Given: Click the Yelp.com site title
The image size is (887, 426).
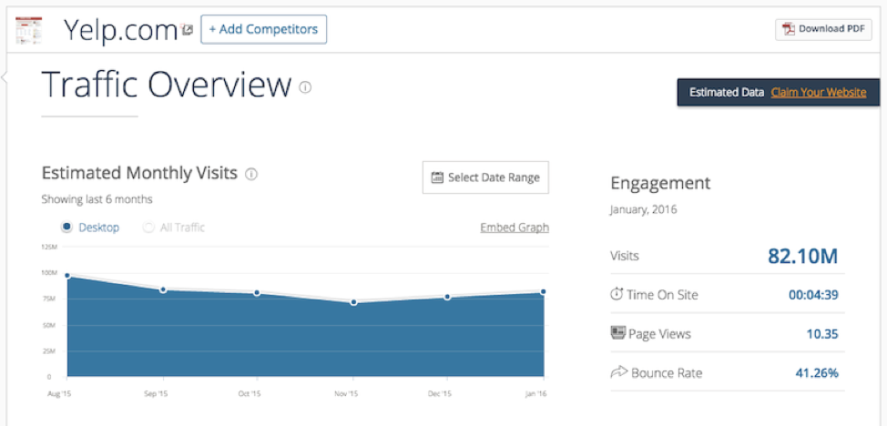Looking at the screenshot, I should [x=121, y=30].
